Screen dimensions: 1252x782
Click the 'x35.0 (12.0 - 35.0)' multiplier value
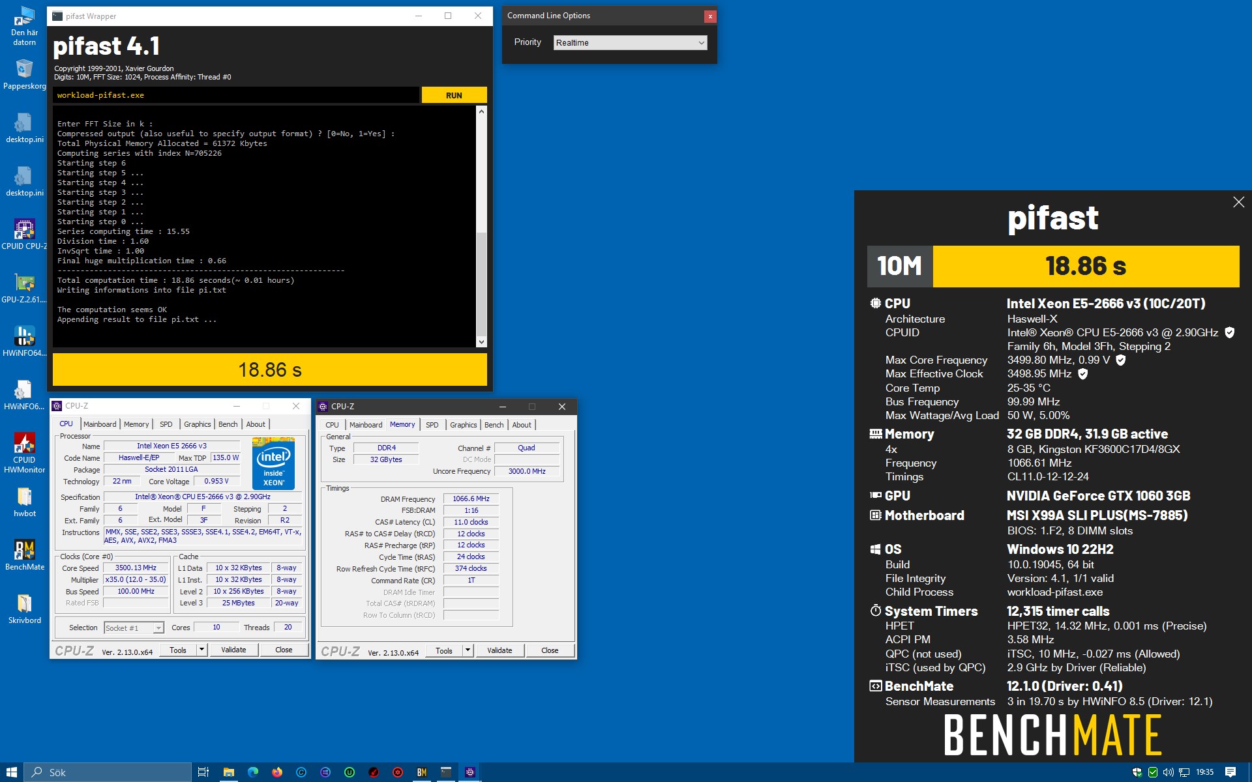point(136,579)
